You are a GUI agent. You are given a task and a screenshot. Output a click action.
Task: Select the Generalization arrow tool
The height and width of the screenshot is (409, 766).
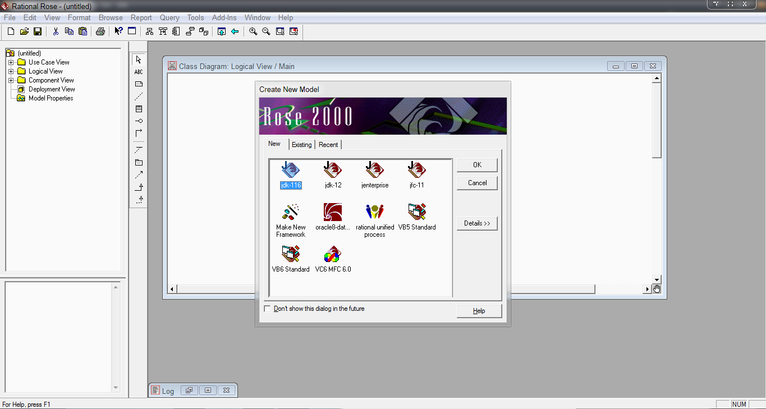(139, 187)
